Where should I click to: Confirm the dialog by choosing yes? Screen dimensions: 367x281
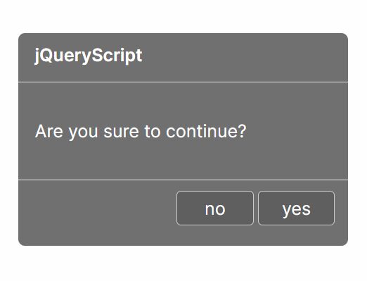pyautogui.click(x=296, y=208)
